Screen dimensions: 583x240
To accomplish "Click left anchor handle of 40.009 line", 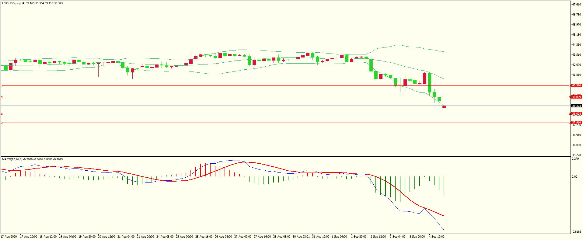I will pos(2,97).
